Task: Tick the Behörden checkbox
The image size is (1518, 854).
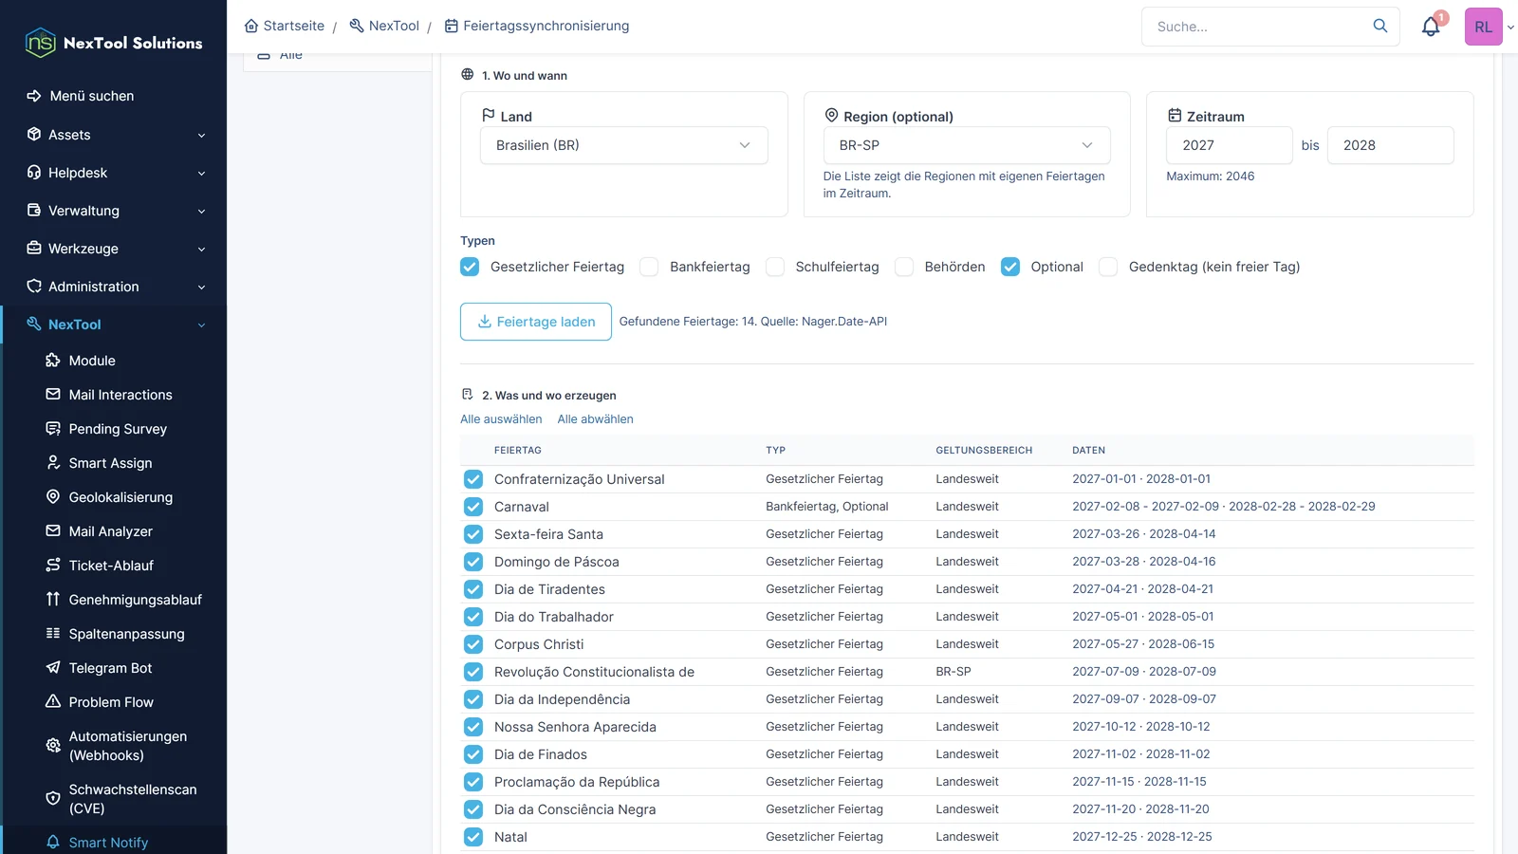Action: 904,267
